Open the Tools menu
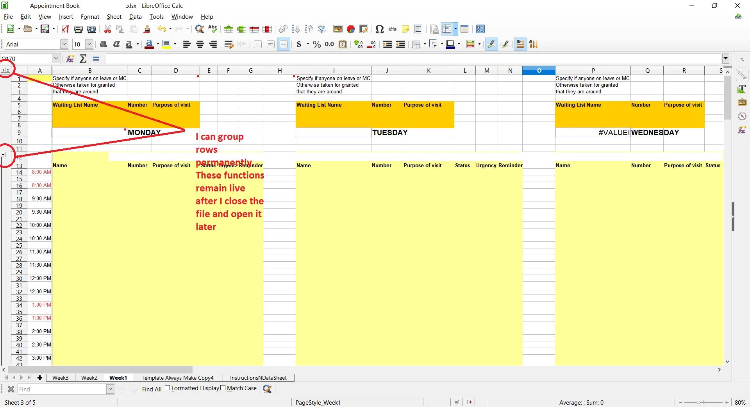This screenshot has height=407, width=750. (156, 17)
